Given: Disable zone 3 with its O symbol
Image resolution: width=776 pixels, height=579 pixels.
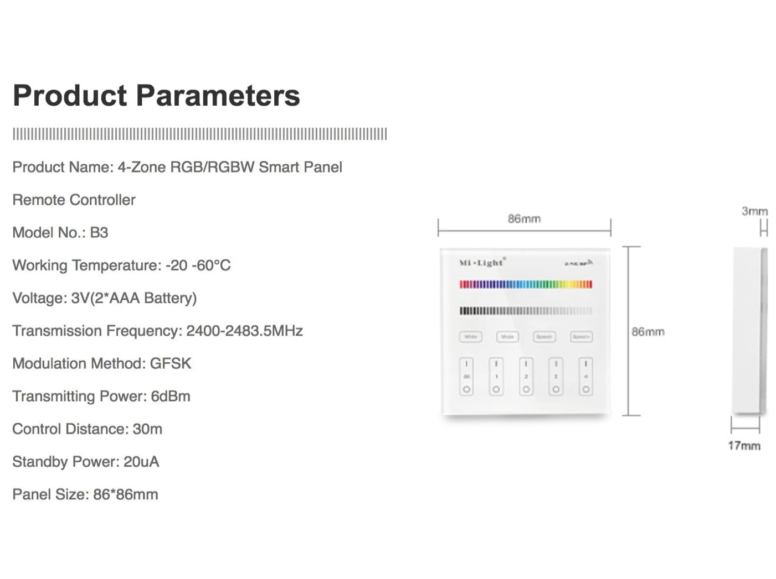Looking at the screenshot, I should tap(556, 389).
